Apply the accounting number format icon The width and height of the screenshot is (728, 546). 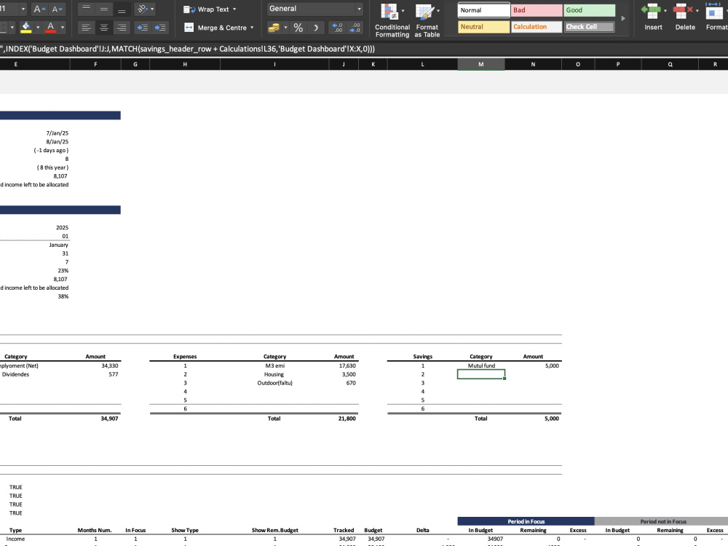coord(274,27)
